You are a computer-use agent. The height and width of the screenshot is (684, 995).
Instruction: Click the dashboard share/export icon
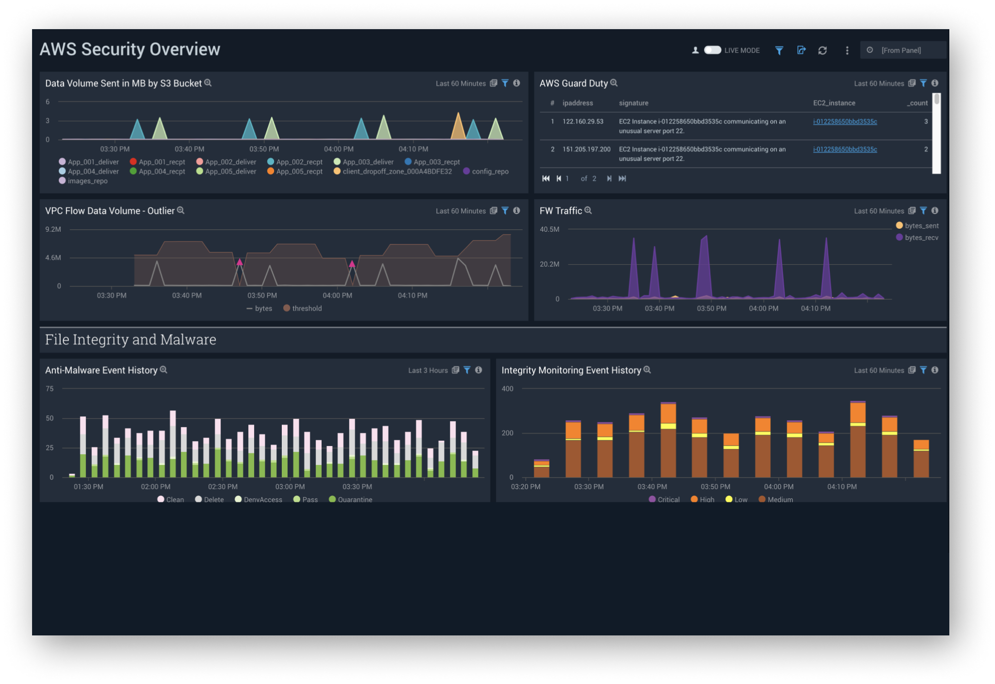click(x=801, y=50)
